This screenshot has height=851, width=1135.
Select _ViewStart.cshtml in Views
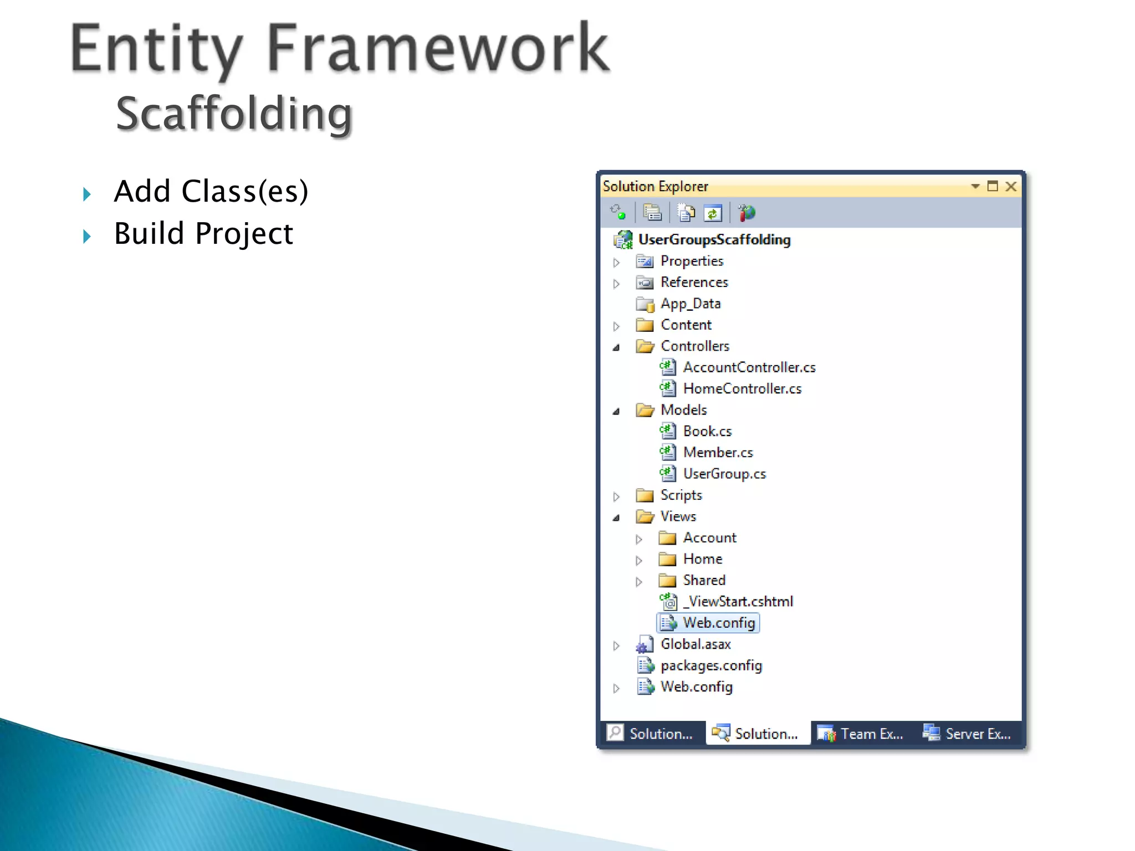(738, 602)
